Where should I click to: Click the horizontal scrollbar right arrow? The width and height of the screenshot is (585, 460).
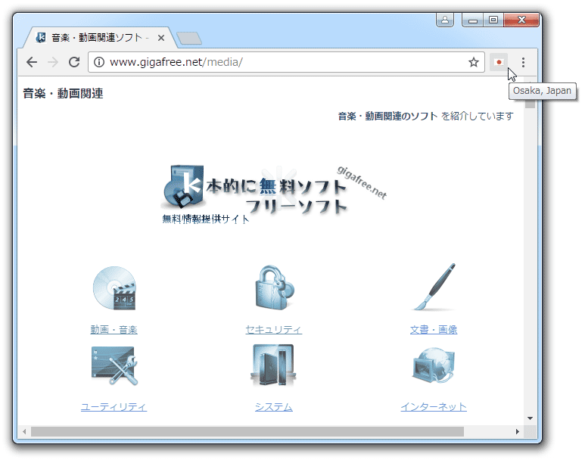point(518,432)
